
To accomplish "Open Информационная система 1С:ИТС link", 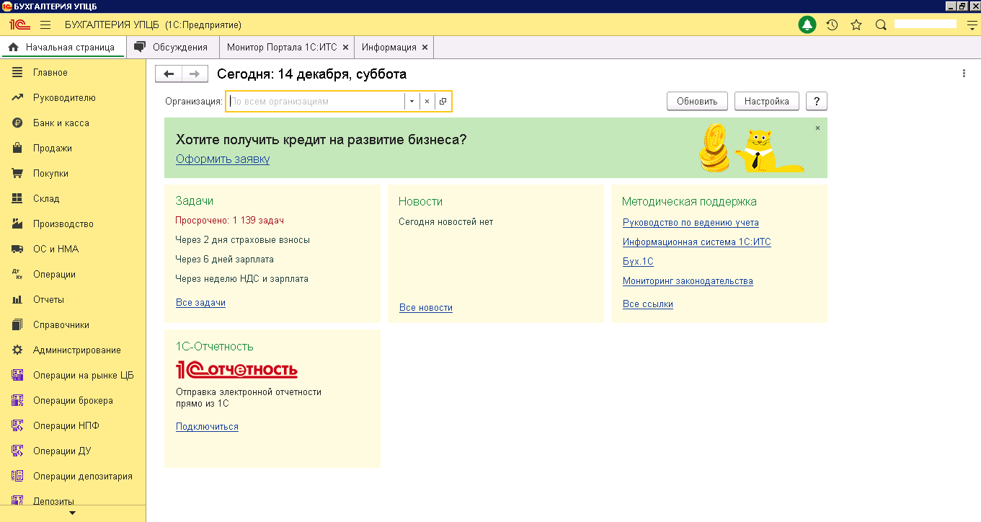I will [x=696, y=242].
